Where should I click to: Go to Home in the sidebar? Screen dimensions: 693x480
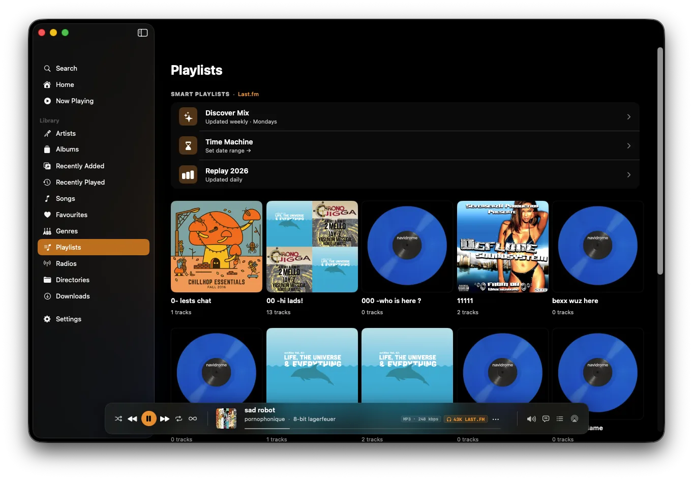(x=94, y=84)
